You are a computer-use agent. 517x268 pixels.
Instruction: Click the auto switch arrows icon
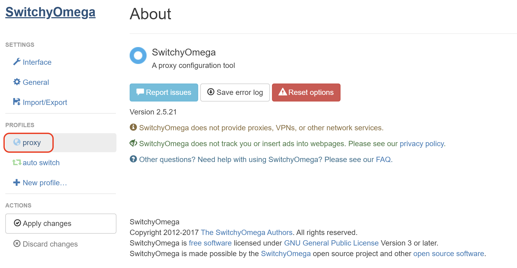click(x=17, y=162)
